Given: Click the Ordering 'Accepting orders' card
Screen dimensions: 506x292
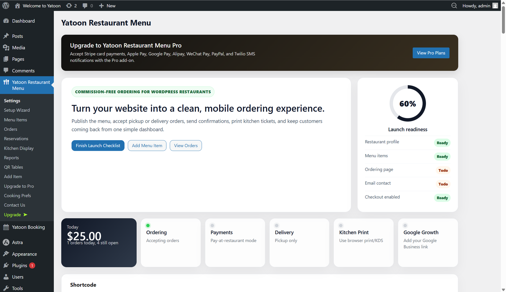Looking at the screenshot, I should click(171, 243).
